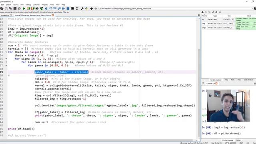The width and height of the screenshot is (256, 144).
Task: Open Edit menu
Action: pyautogui.click(x=2, y=5)
